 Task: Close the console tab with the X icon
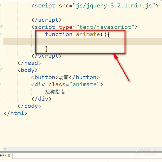tap(9, 156)
